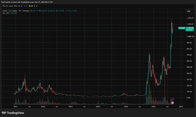Viewport: 196px width, 117px height.
Task: Click the 400.00 price axis label
Action: point(189,73)
